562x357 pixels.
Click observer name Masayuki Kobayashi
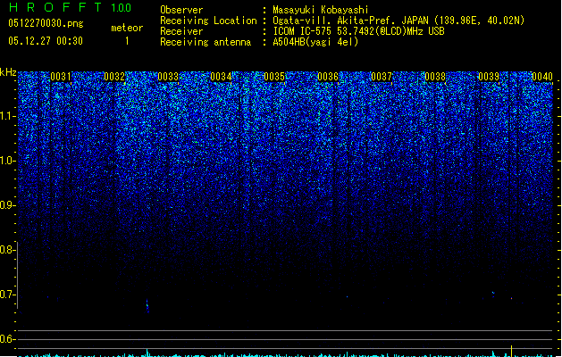(321, 10)
